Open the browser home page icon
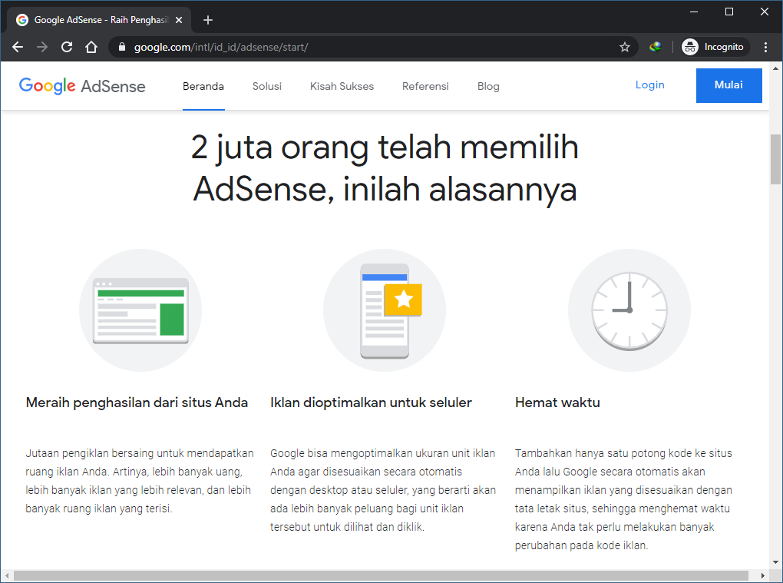Screen dimensions: 783x583 click(91, 47)
